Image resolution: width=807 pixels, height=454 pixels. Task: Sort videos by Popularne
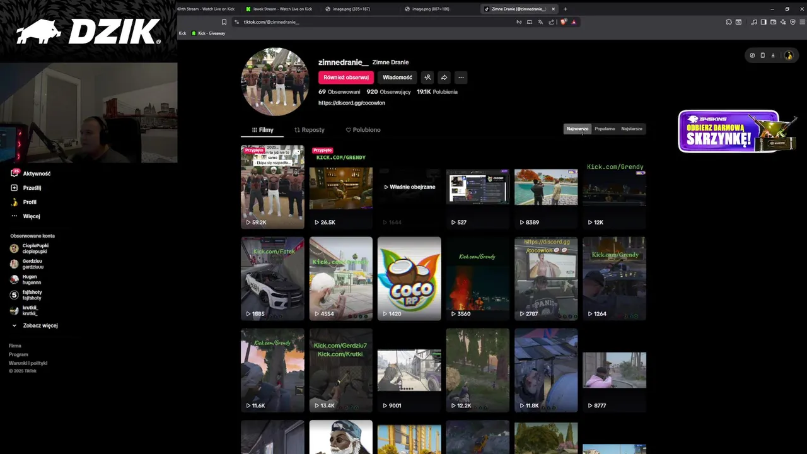click(605, 129)
